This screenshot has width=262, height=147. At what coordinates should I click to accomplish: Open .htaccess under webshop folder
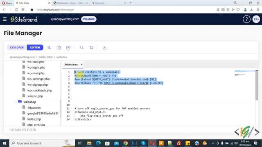tap(34, 108)
